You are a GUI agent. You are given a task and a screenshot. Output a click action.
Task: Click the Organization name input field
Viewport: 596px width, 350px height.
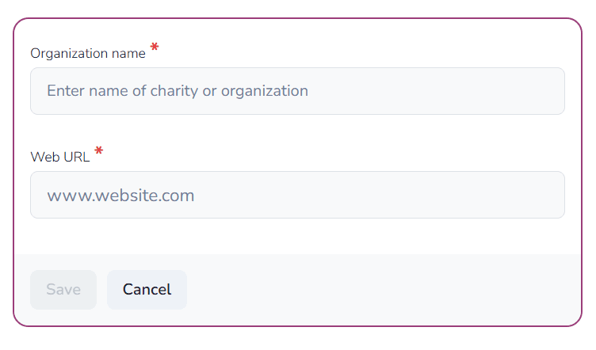click(x=297, y=91)
